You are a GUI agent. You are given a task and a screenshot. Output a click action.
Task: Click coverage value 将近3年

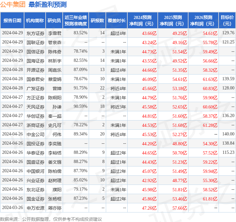pos(118,107)
